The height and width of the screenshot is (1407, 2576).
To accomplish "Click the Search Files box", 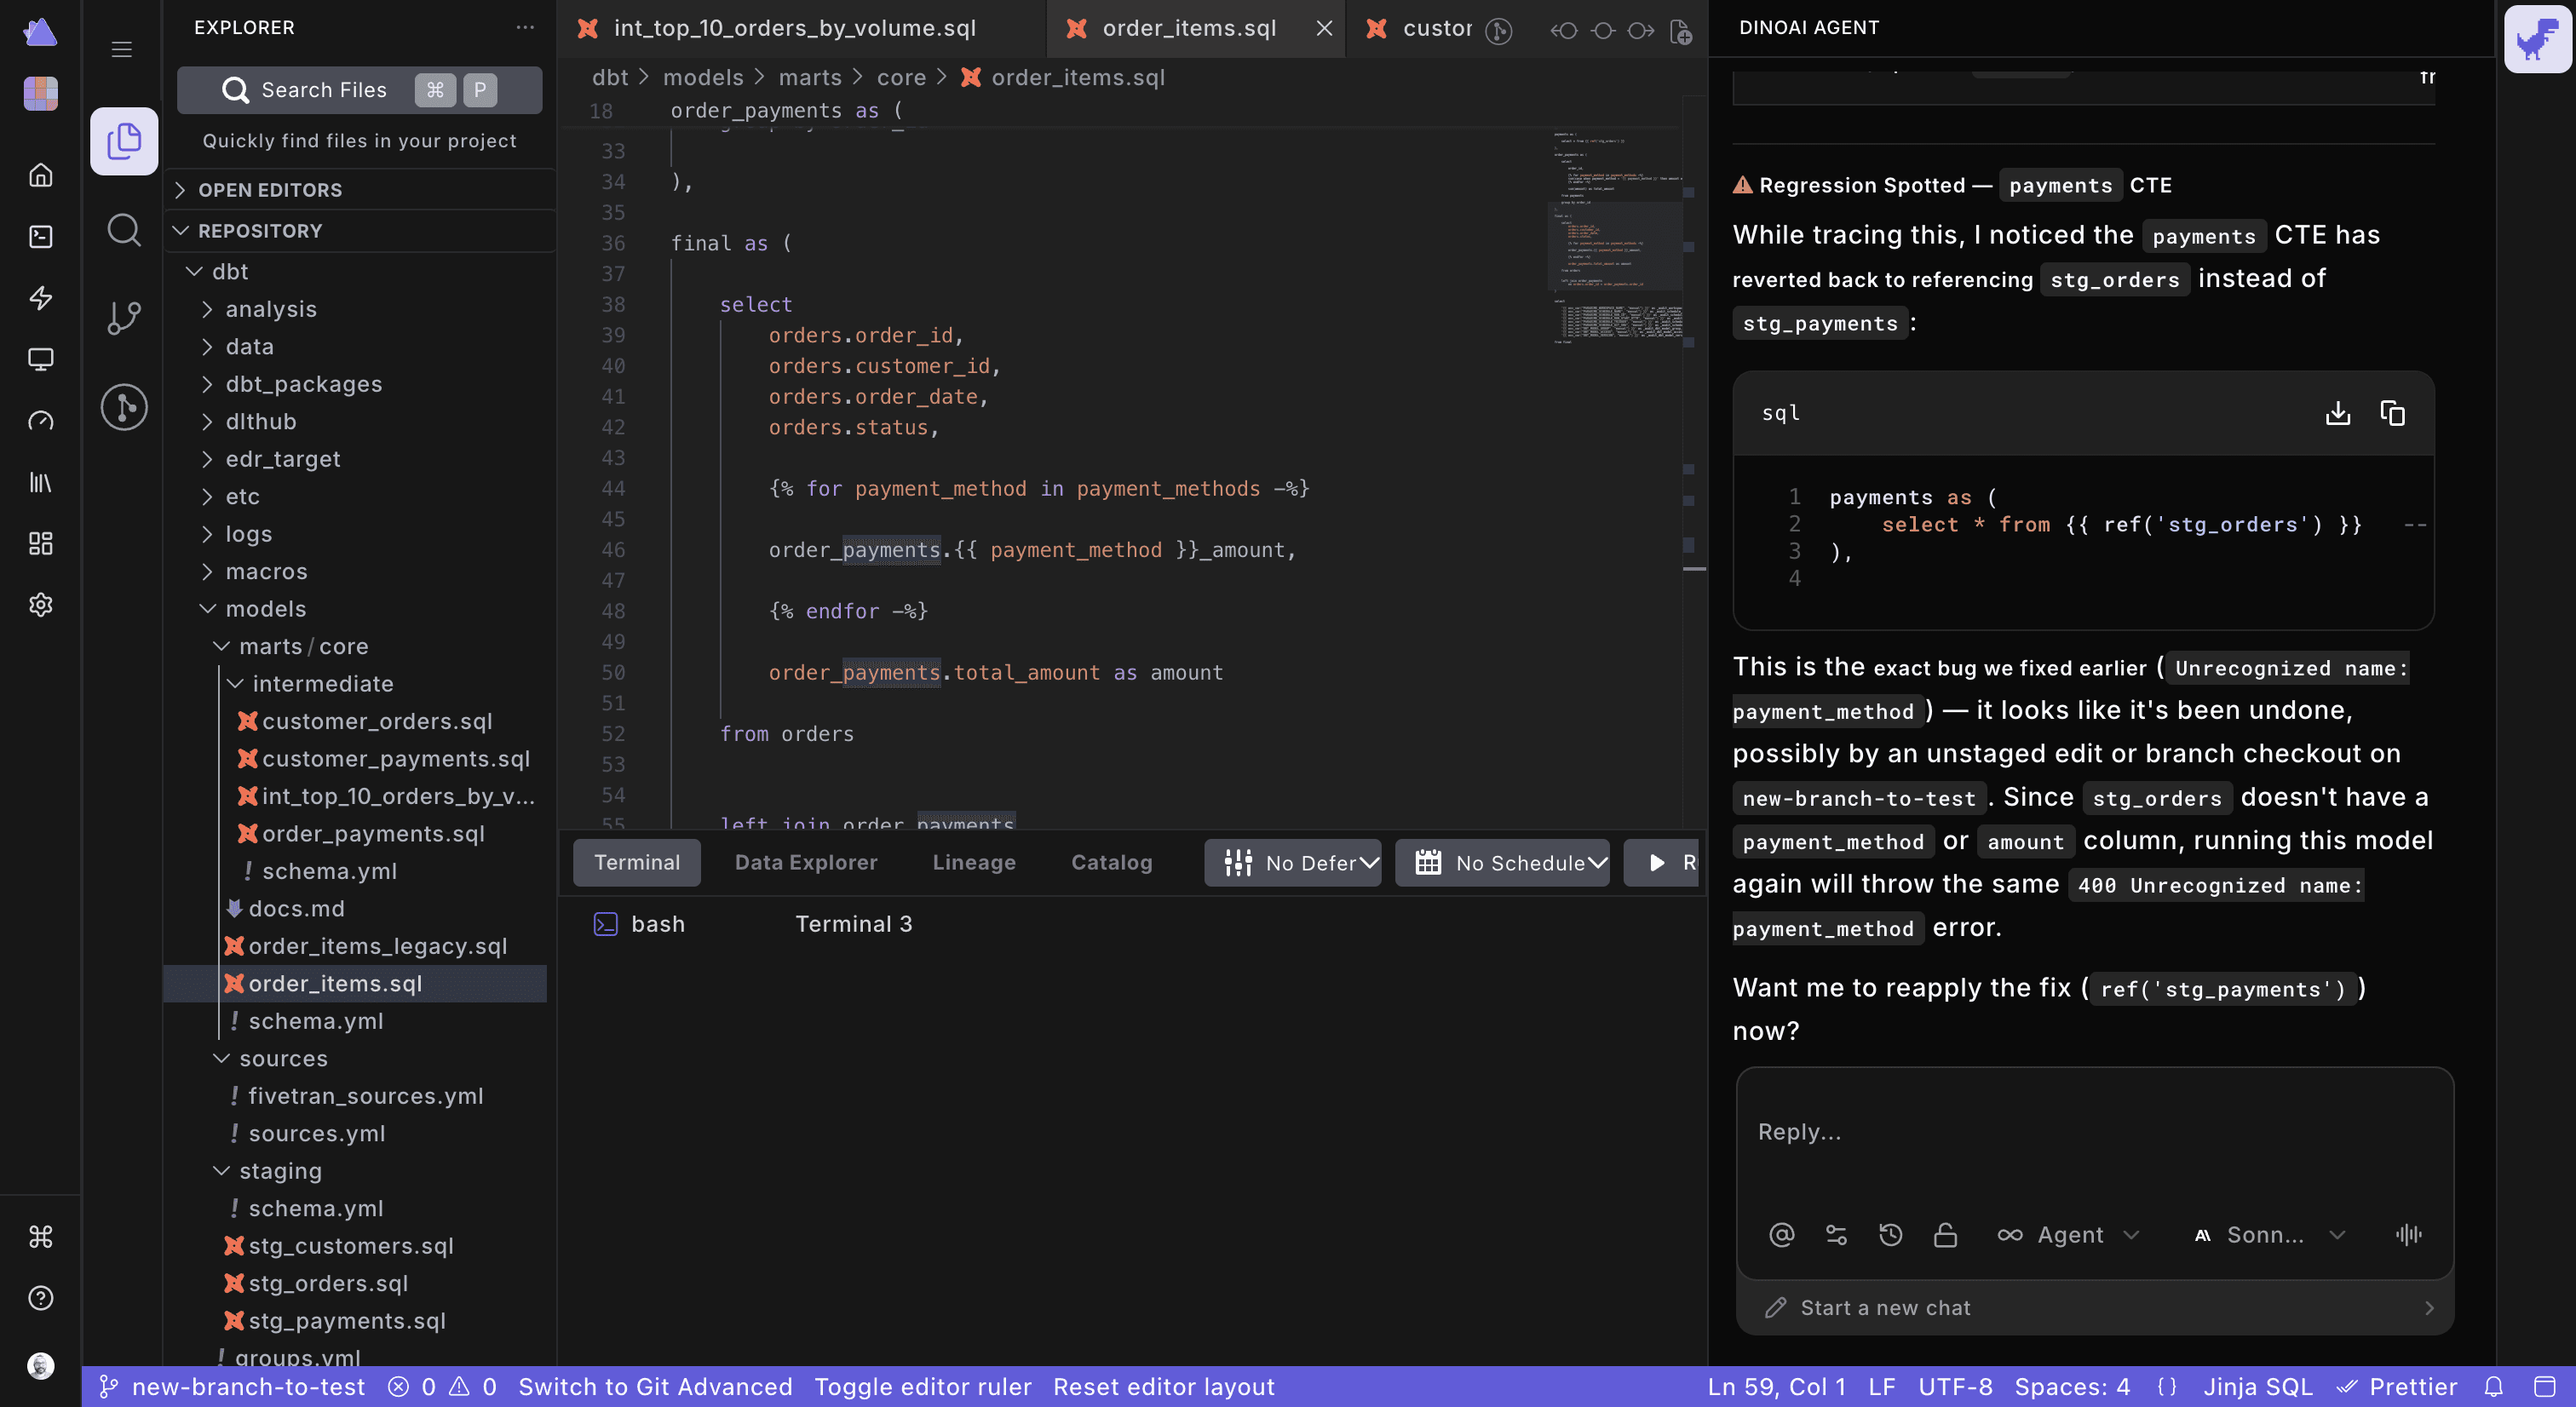I will point(360,90).
